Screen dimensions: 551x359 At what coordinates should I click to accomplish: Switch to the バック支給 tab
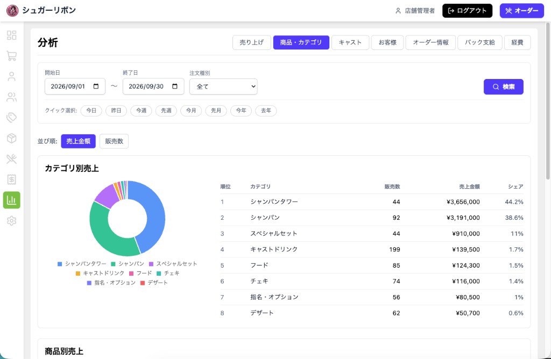(x=479, y=42)
